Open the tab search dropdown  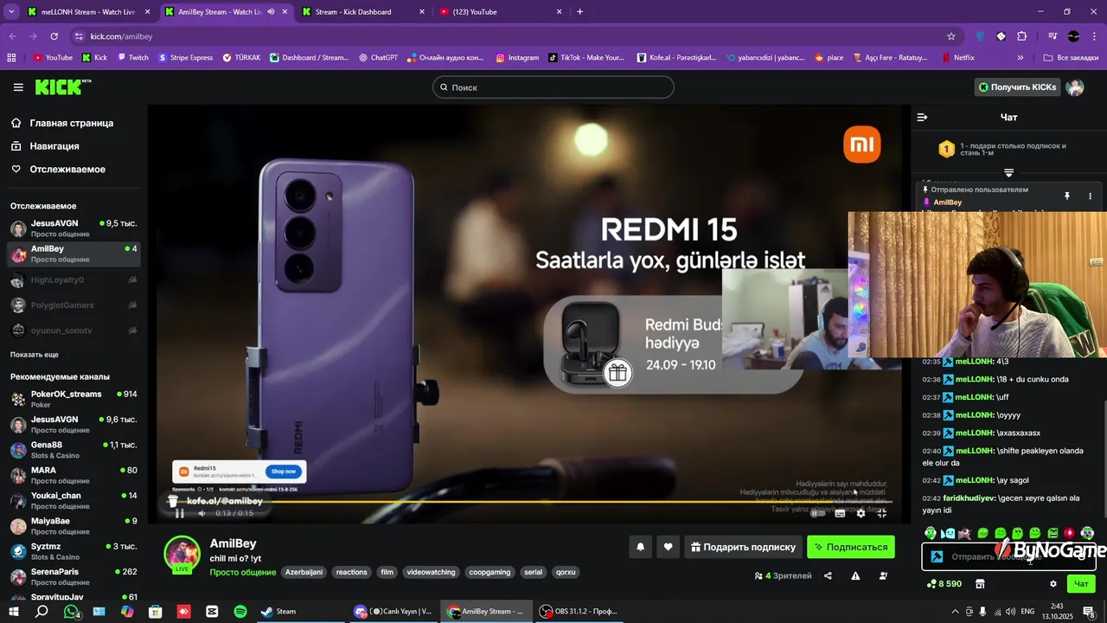pos(11,12)
